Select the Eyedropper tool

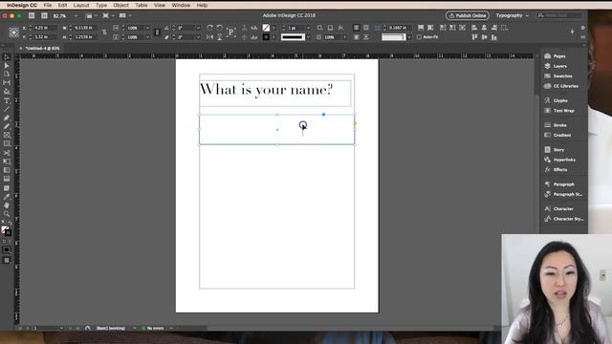(7, 197)
